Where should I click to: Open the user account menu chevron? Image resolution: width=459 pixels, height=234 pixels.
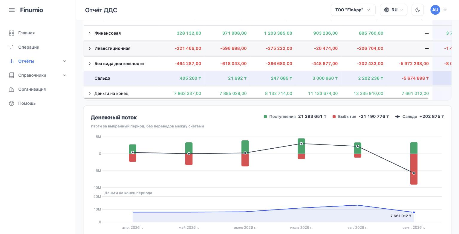(x=445, y=10)
